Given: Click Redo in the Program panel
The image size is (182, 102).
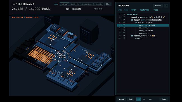Looking at the screenshot, I should (x=126, y=10).
